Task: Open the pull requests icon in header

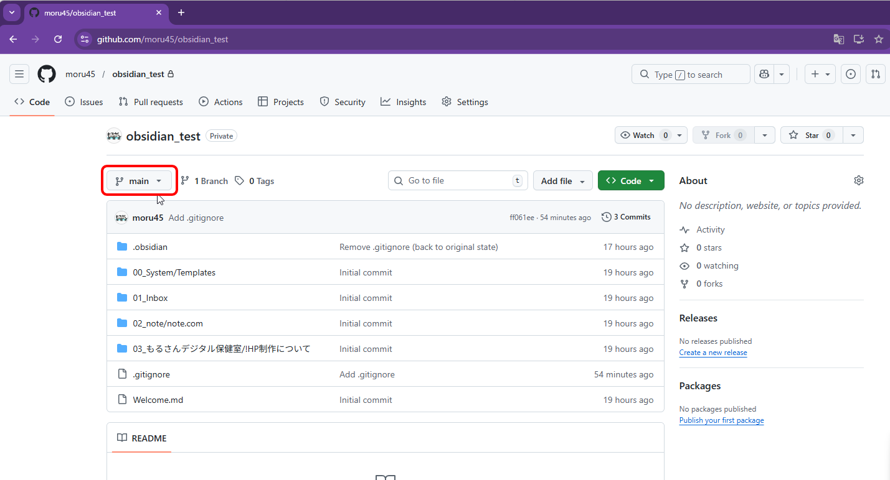Action: [x=876, y=74]
